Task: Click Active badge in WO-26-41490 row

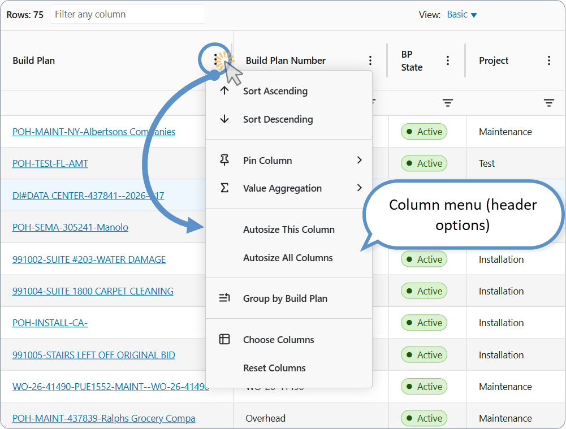Action: (424, 387)
